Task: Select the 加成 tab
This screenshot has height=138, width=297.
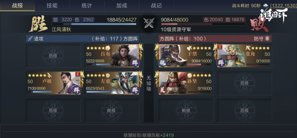Action: click(x=122, y=5)
